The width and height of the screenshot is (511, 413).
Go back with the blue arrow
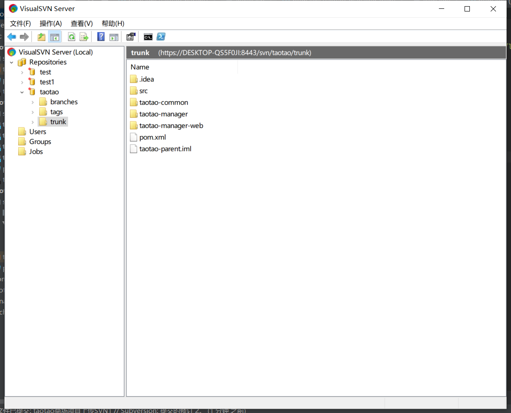point(12,37)
